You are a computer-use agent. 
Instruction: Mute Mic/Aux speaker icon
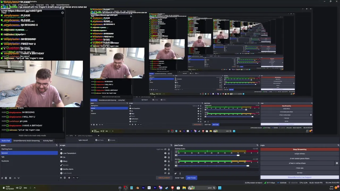(x=176, y=166)
